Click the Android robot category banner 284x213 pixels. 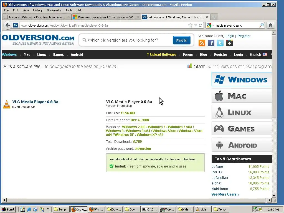pyautogui.click(x=242, y=145)
